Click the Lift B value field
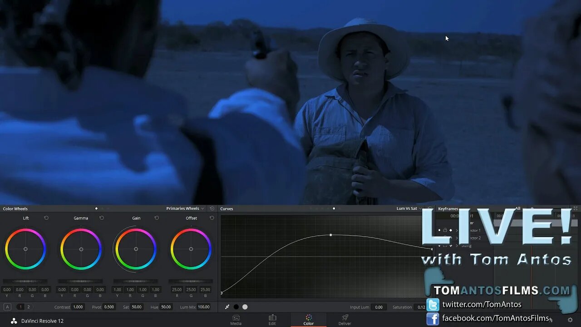This screenshot has width=581, height=327. [x=45, y=289]
